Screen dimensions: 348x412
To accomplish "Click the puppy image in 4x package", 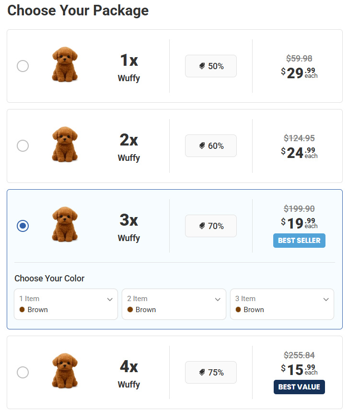I will 65,371.
